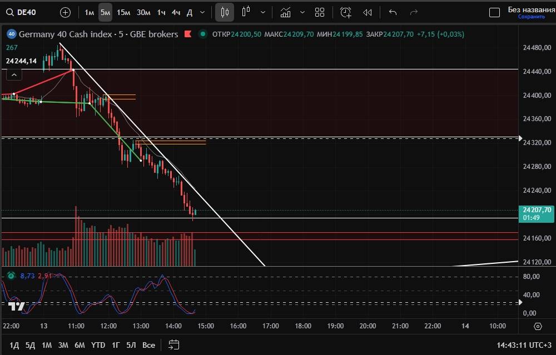Viewport: 556px width, 355px height.
Task: Click the add symbol plus icon
Action: click(x=65, y=12)
